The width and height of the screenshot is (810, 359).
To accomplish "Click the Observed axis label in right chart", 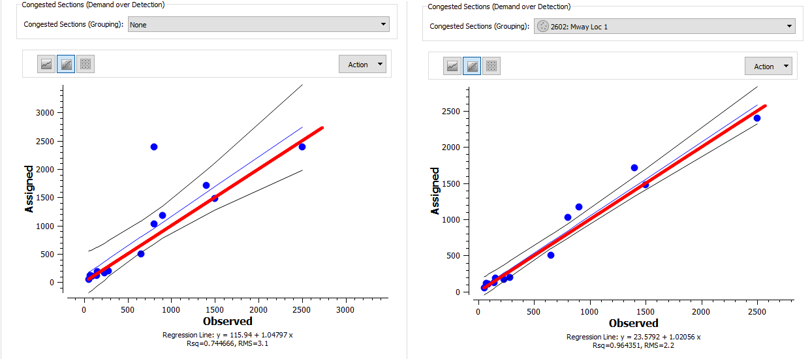I will (x=633, y=323).
